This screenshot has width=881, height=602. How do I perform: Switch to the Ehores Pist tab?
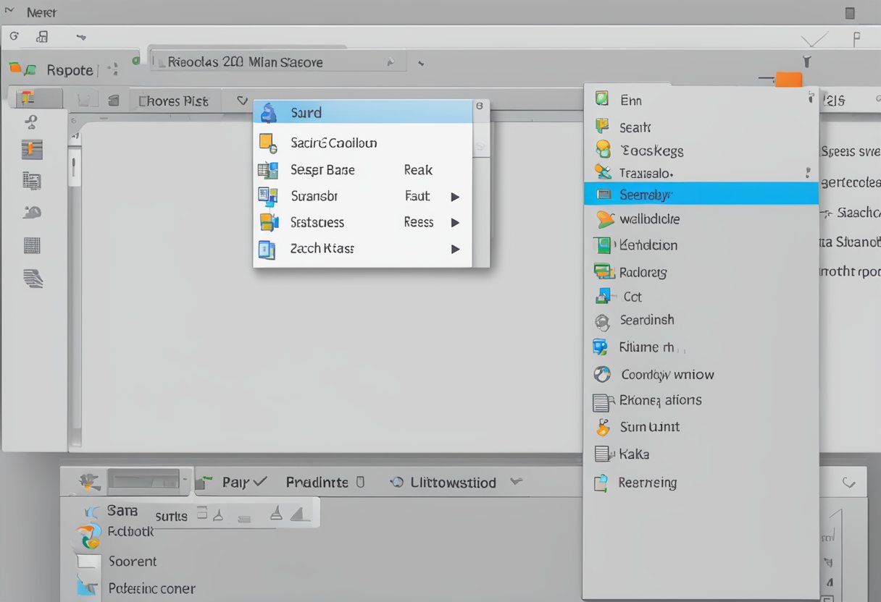click(173, 101)
